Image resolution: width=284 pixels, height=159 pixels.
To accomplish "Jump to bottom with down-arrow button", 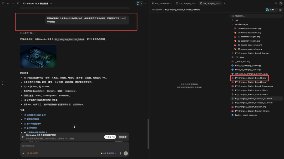I will pos(74,127).
